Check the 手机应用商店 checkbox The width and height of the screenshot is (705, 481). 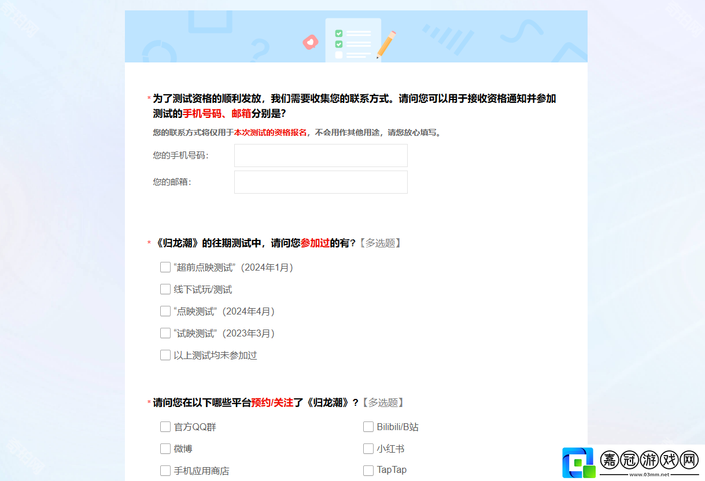click(165, 471)
